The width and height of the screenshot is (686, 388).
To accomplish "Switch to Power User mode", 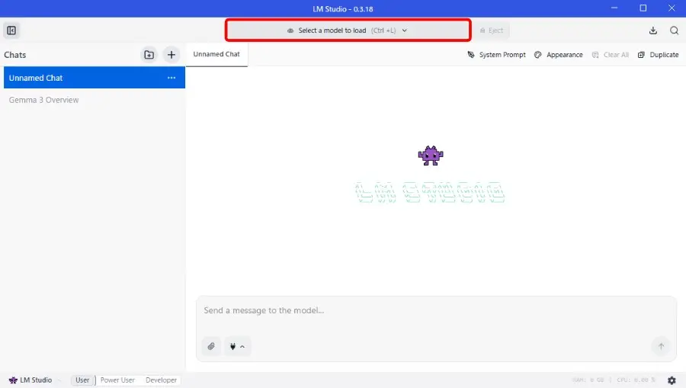I will [x=117, y=380].
